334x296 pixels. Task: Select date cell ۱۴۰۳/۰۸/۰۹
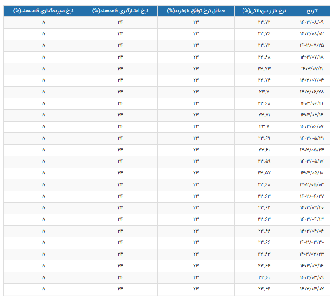pos(311,22)
